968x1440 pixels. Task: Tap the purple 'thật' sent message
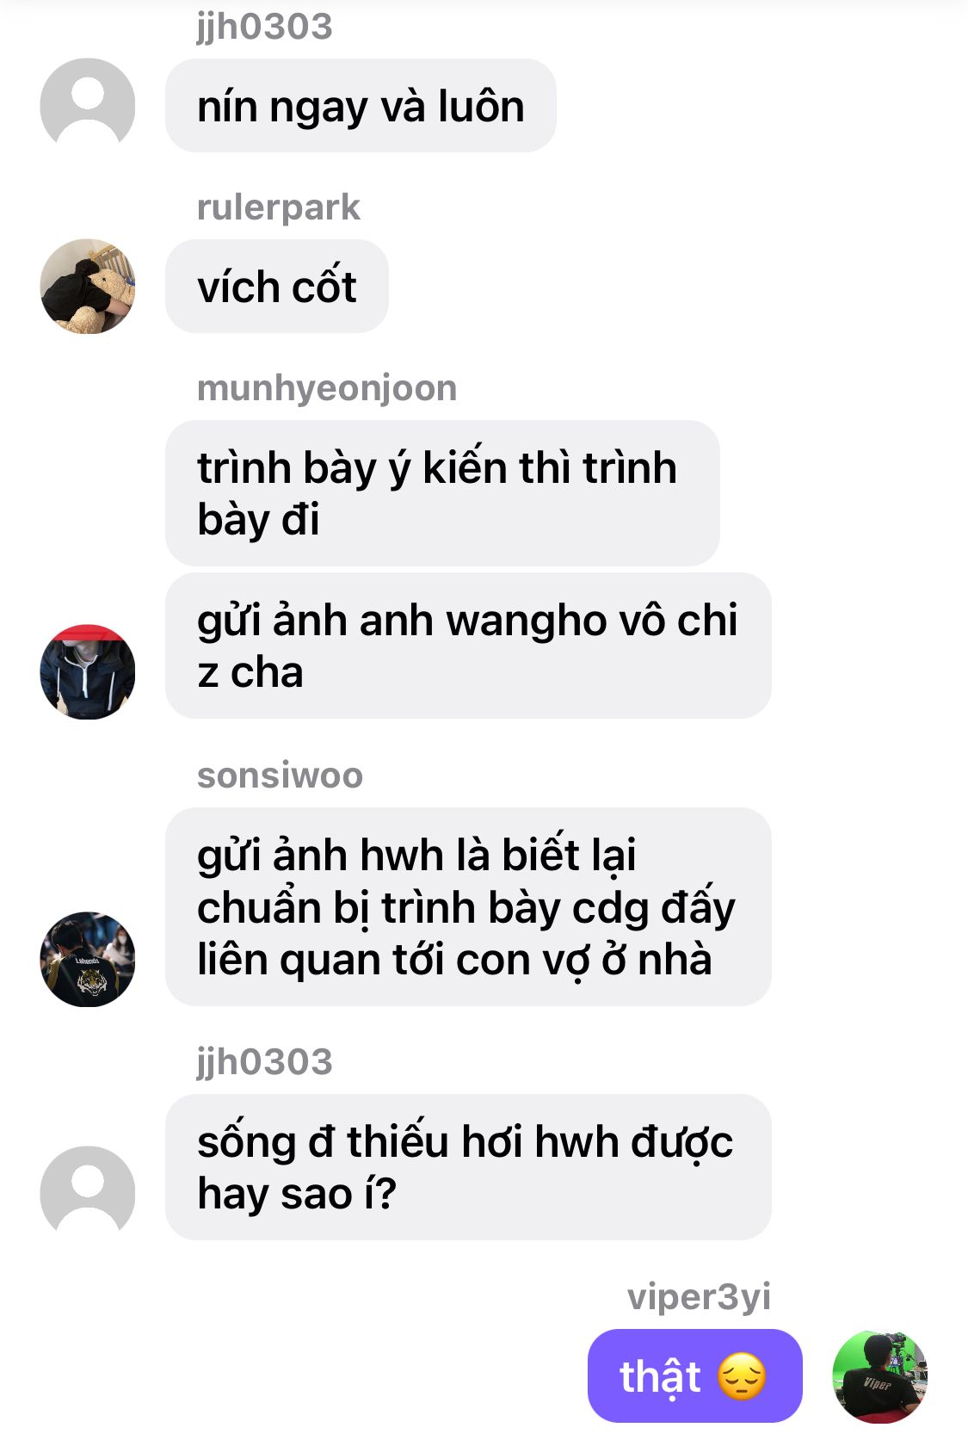point(694,1375)
